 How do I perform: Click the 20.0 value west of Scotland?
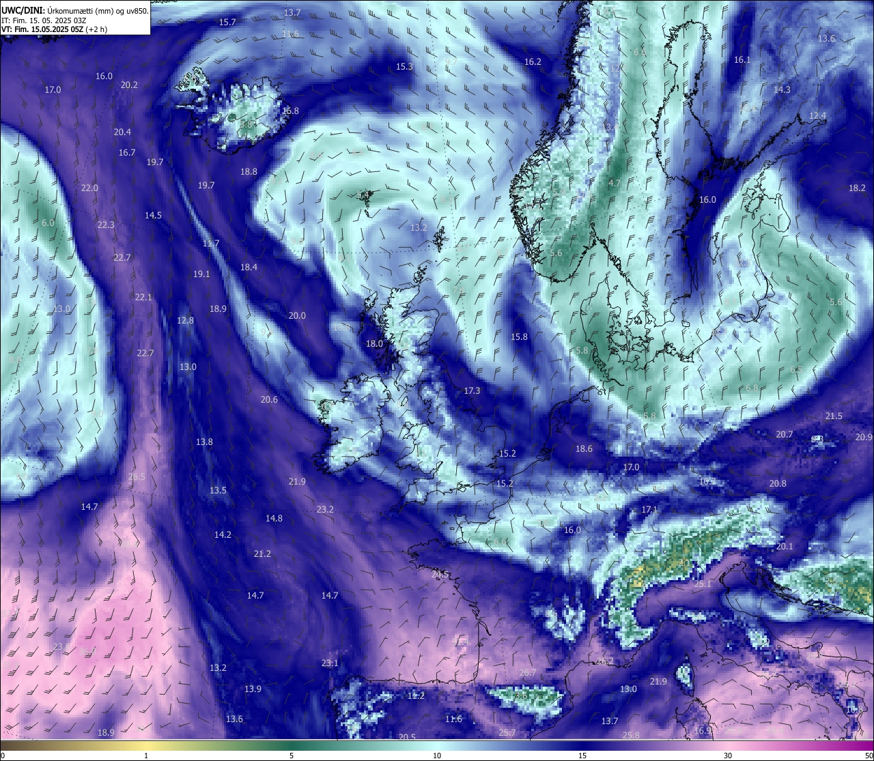click(x=297, y=316)
